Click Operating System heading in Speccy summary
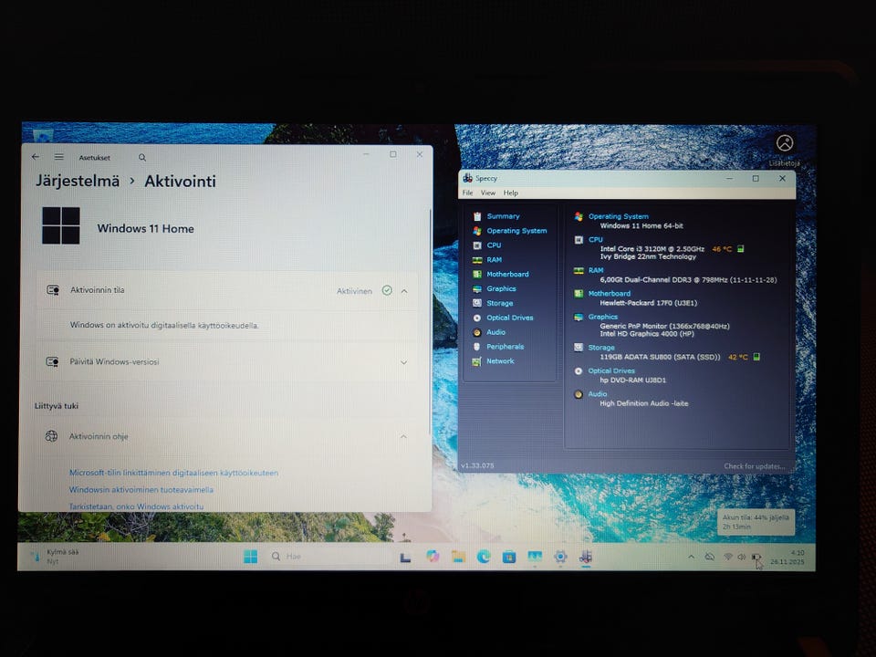 (619, 216)
